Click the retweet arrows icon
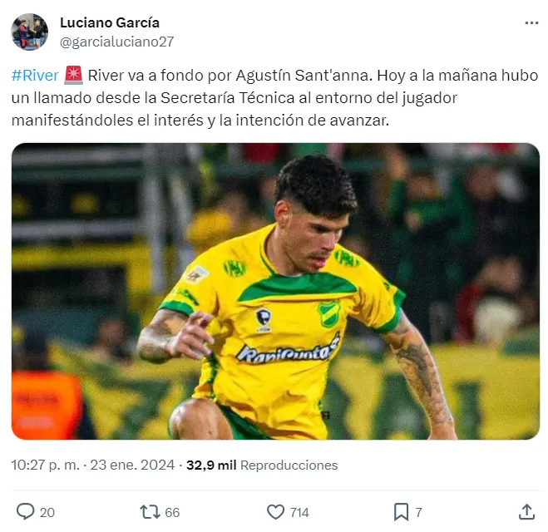The image size is (548, 532). (150, 512)
